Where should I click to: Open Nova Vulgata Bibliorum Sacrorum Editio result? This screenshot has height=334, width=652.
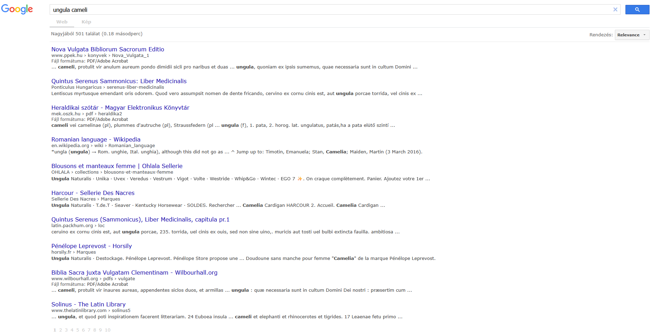click(108, 49)
